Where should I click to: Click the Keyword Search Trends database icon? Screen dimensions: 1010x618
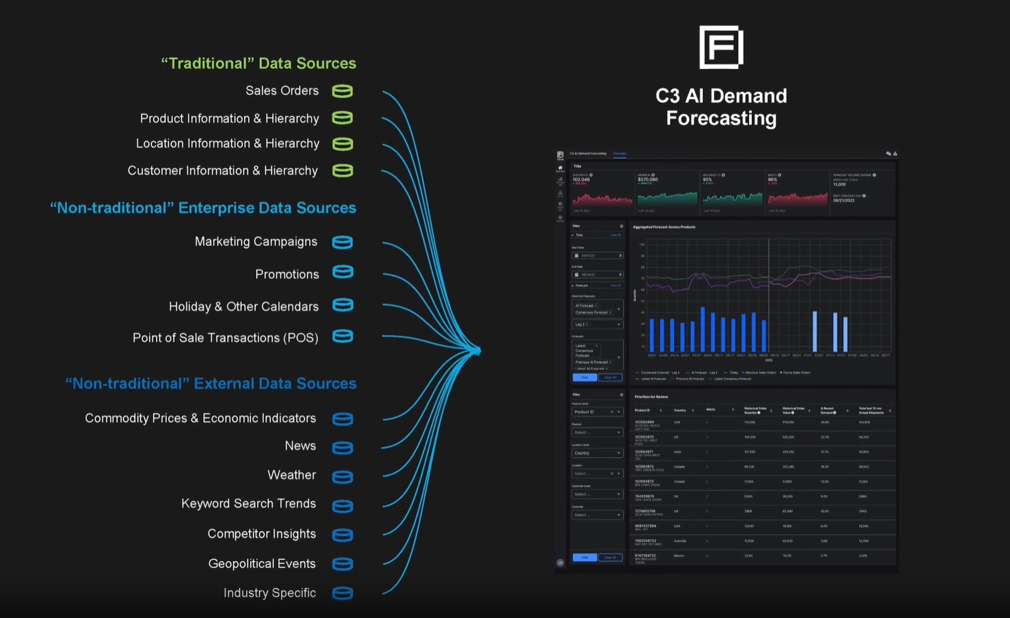pyautogui.click(x=342, y=505)
